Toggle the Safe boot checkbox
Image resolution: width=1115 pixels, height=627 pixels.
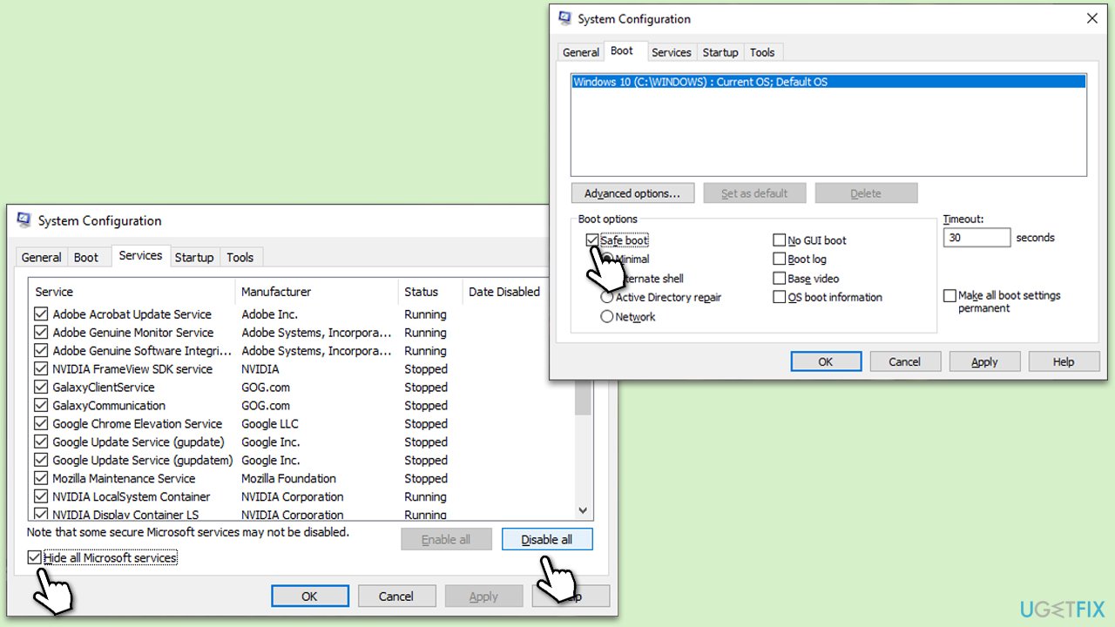592,240
